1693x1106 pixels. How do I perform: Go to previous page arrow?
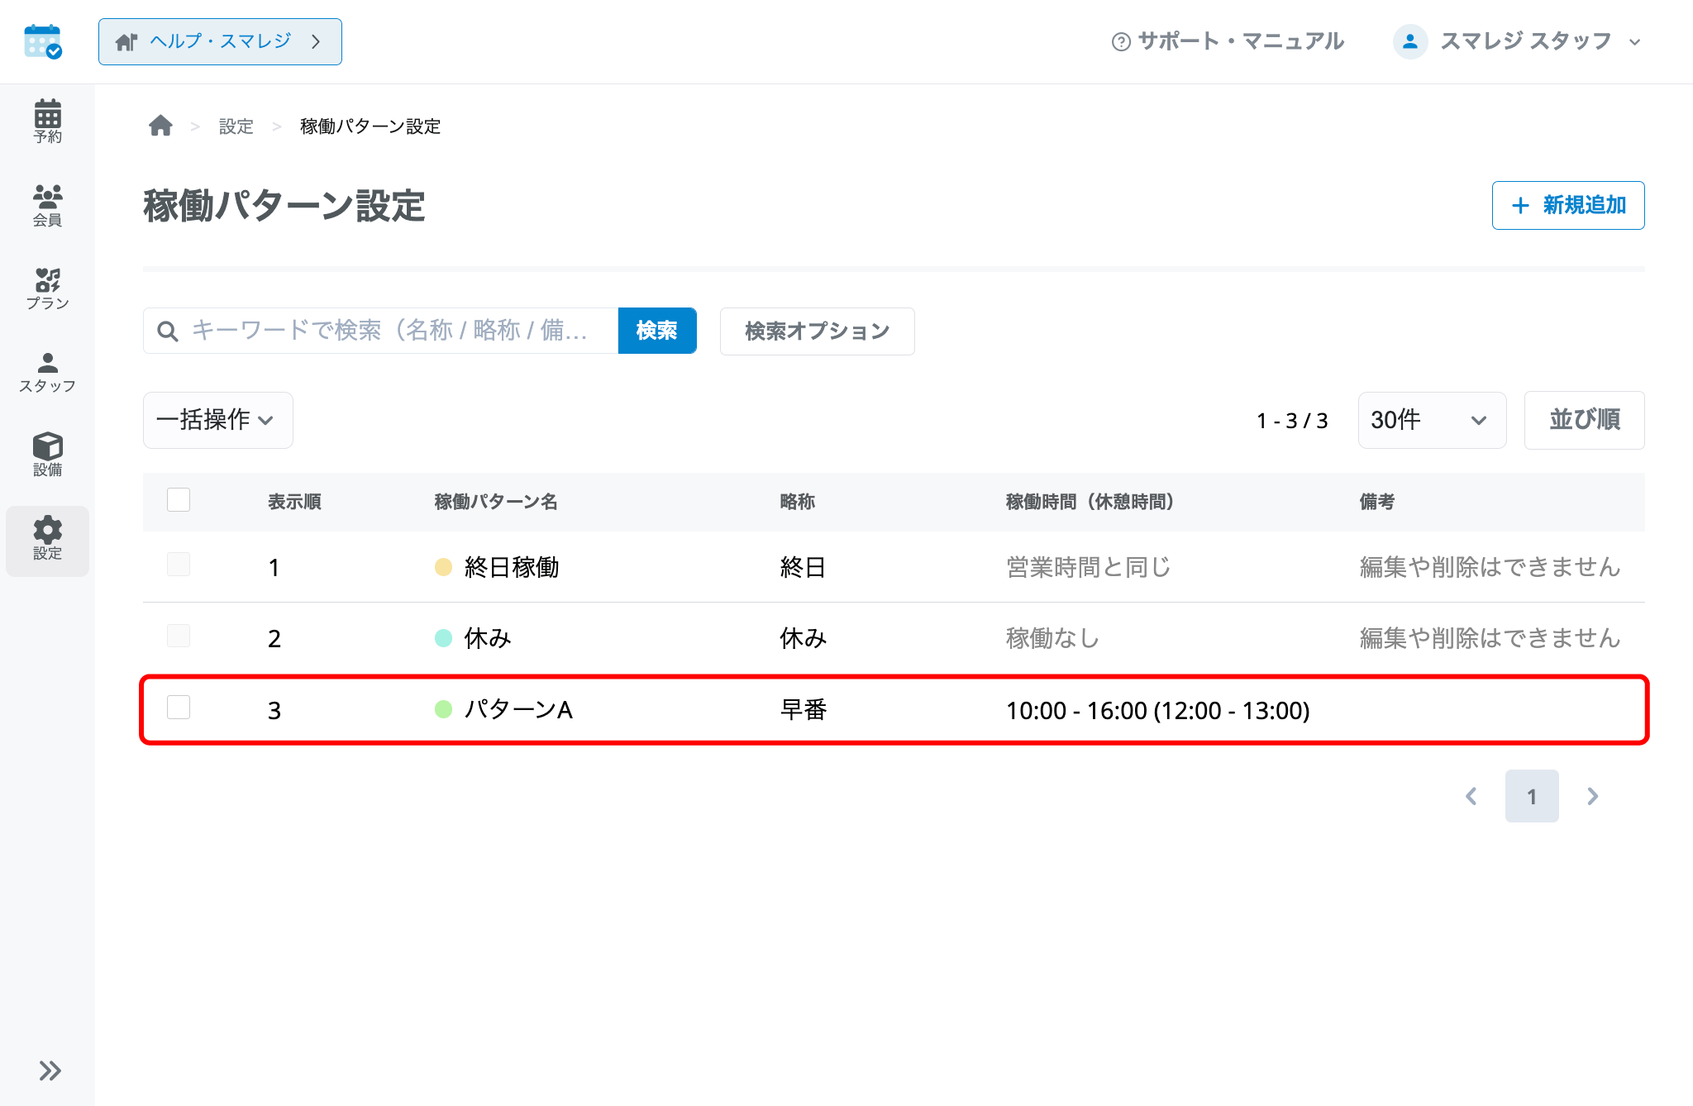pos(1471,796)
